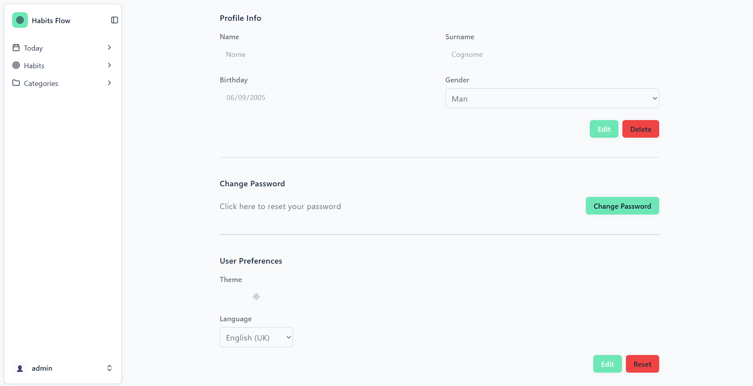
Task: Click the Name input field
Action: (x=327, y=55)
